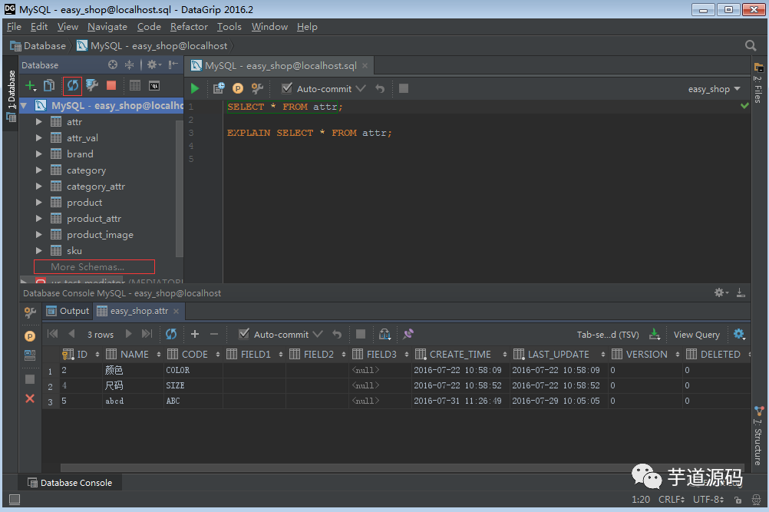
Task: Click the gray Stop square in editor toolbar
Action: [x=404, y=88]
